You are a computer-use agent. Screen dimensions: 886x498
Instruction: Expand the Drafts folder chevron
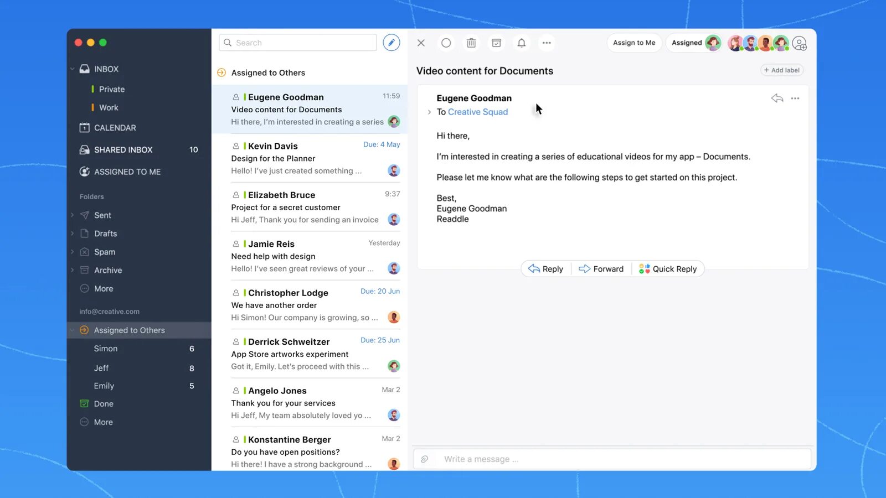(x=72, y=234)
